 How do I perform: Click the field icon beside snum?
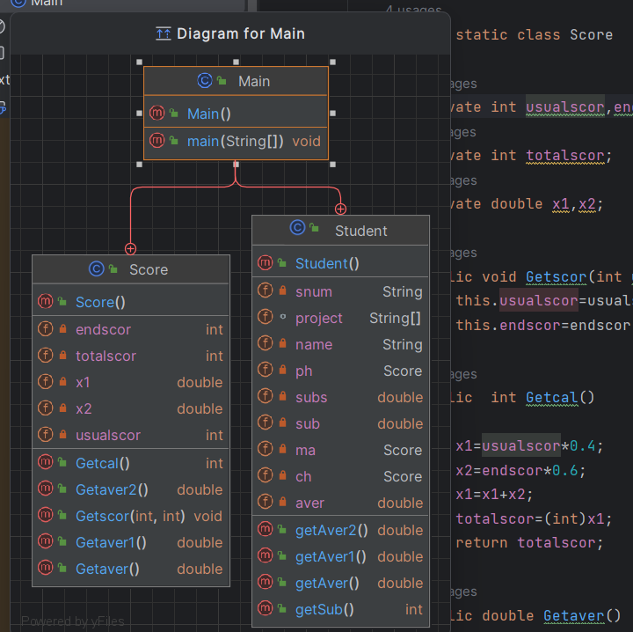pyautogui.click(x=265, y=291)
